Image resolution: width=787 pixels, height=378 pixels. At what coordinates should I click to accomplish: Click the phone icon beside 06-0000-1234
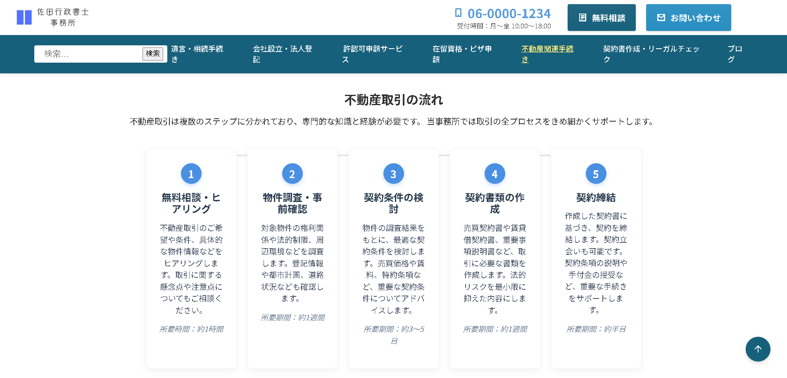(x=458, y=13)
